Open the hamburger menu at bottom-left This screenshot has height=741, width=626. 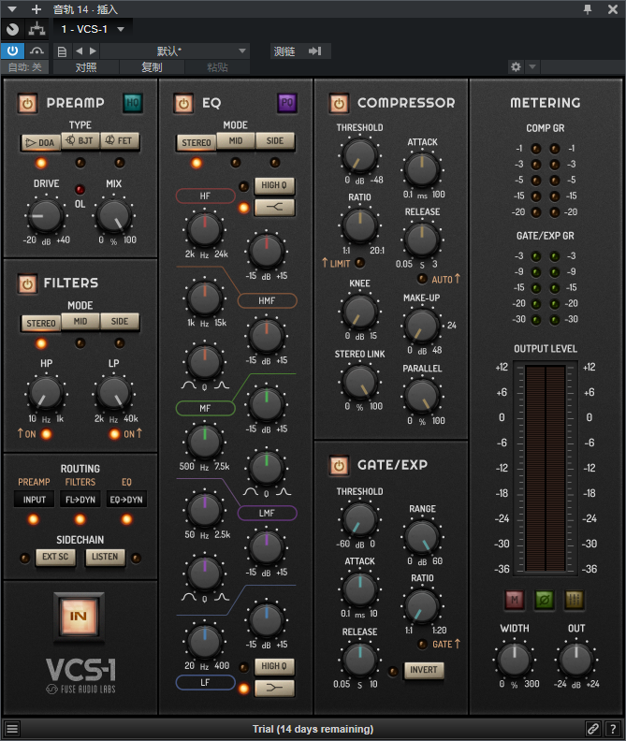pos(12,729)
